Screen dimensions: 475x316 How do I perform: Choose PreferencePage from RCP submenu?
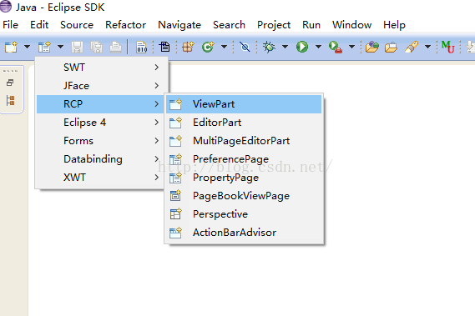tap(244, 159)
